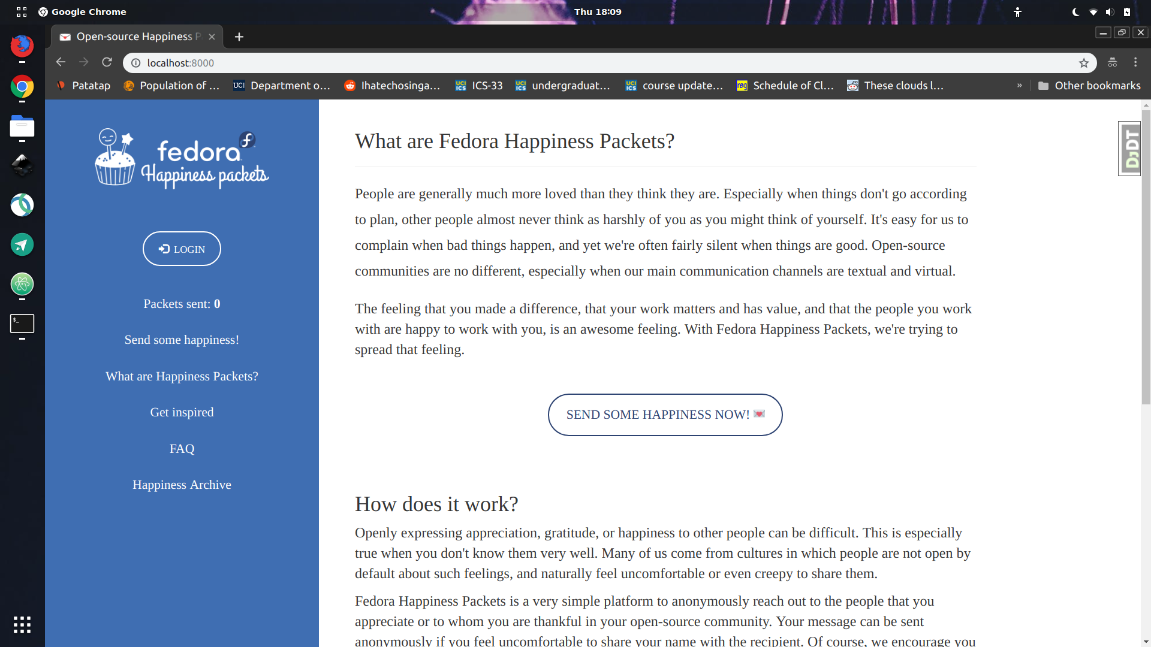Open the Department o… bookmark

(282, 86)
